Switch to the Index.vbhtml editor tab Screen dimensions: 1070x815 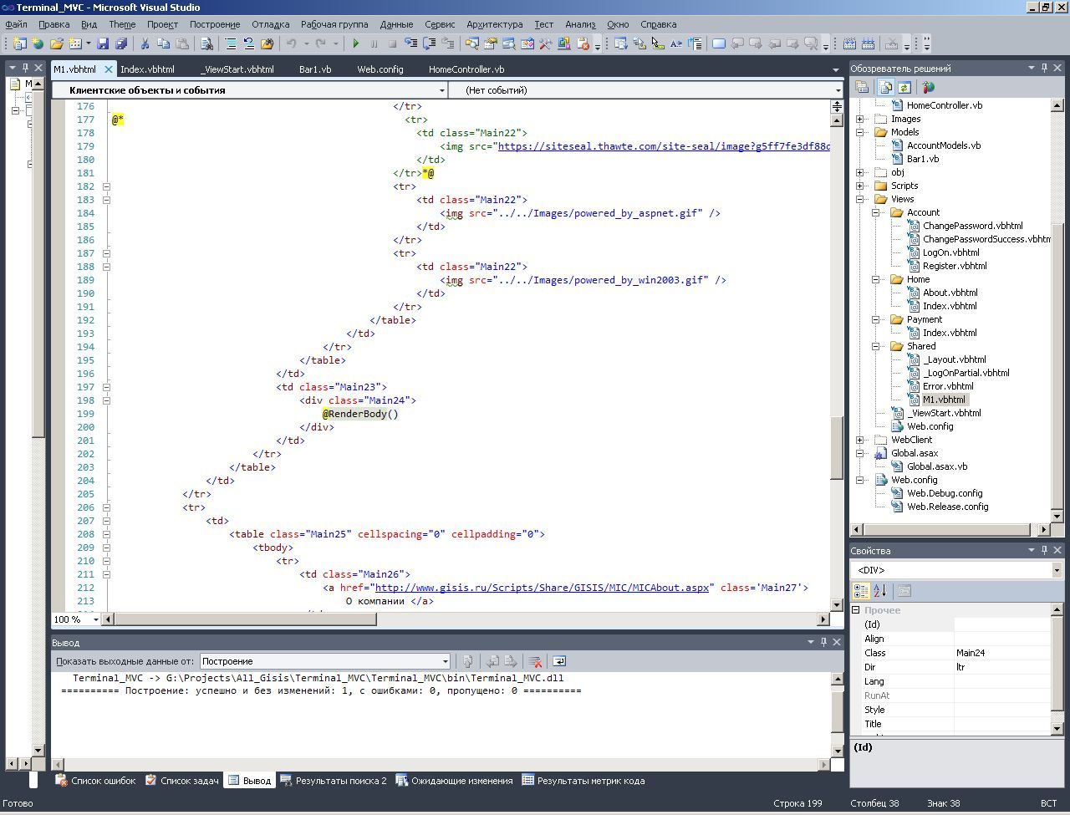pos(147,69)
